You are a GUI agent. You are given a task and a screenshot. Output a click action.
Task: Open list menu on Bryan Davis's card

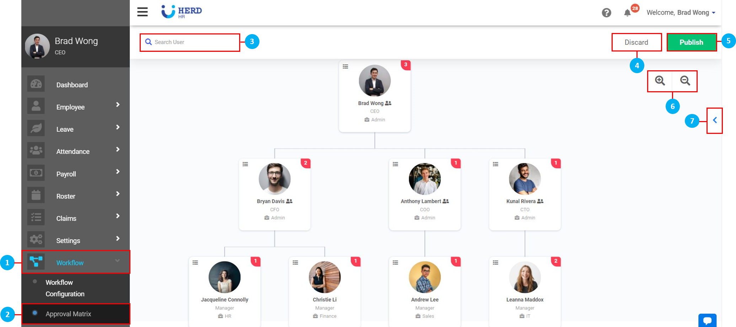coord(245,164)
